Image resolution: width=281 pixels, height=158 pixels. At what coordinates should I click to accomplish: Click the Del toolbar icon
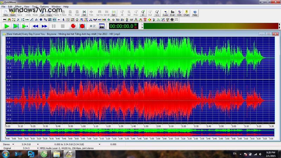[84, 13]
